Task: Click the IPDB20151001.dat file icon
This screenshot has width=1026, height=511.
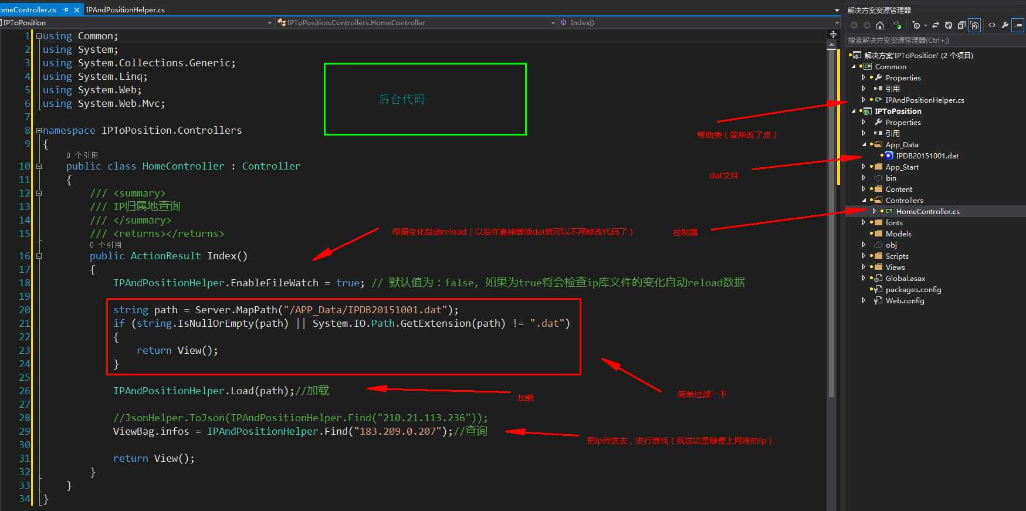Action: click(889, 155)
